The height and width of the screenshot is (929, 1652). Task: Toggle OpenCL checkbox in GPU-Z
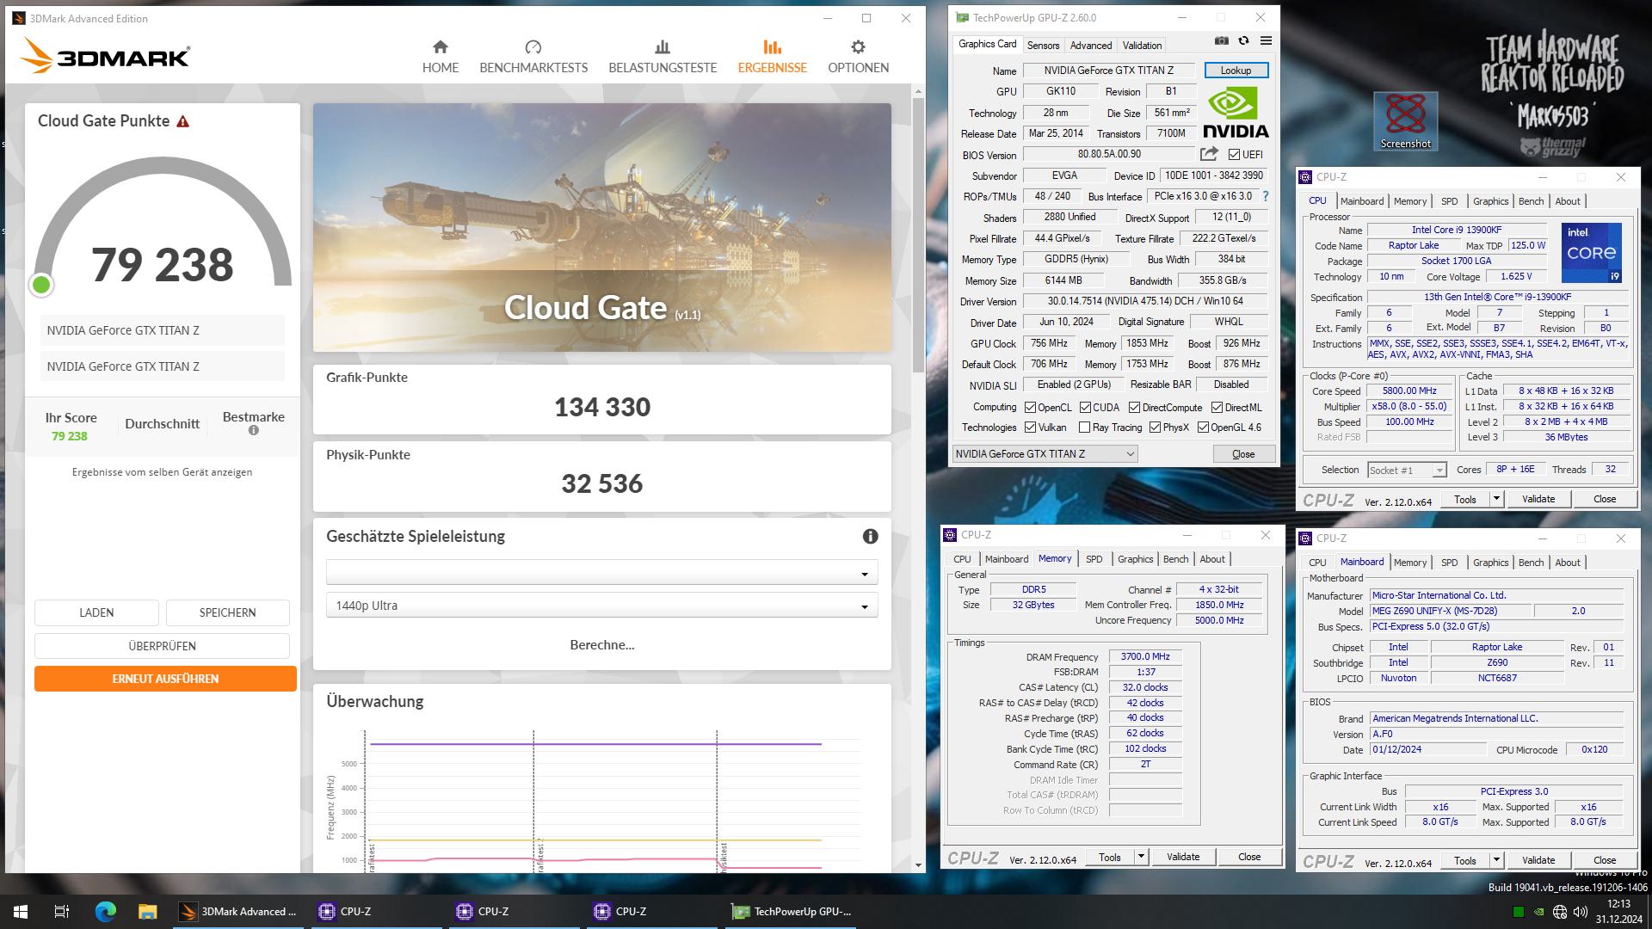1030,408
